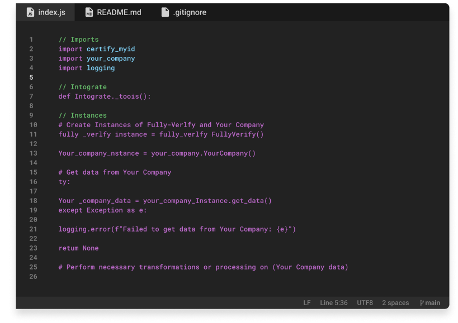
Task: Open the 2 spaces indentation selector
Action: [395, 303]
